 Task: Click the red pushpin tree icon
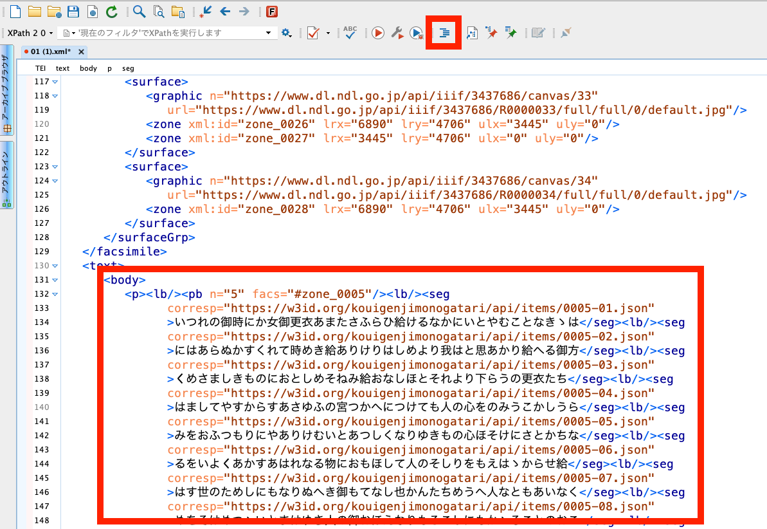point(491,33)
